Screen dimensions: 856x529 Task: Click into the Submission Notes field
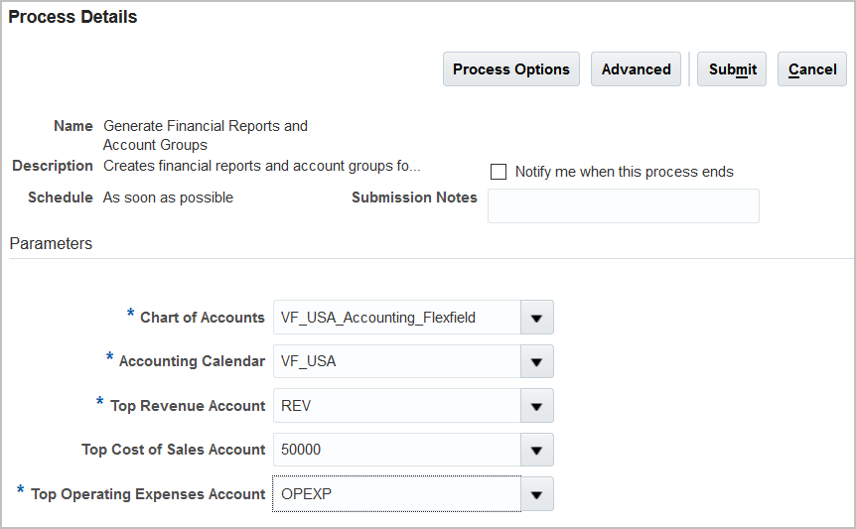click(623, 205)
